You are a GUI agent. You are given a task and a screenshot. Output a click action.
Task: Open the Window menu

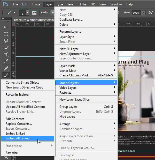click(116, 4)
